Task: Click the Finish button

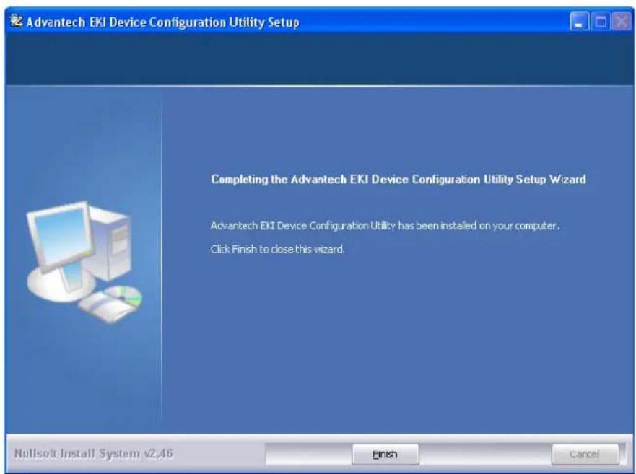Action: pos(385,454)
